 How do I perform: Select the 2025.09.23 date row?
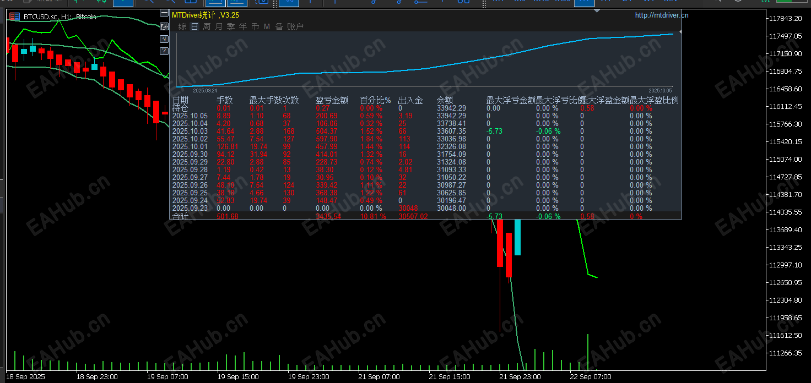pyautogui.click(x=190, y=208)
